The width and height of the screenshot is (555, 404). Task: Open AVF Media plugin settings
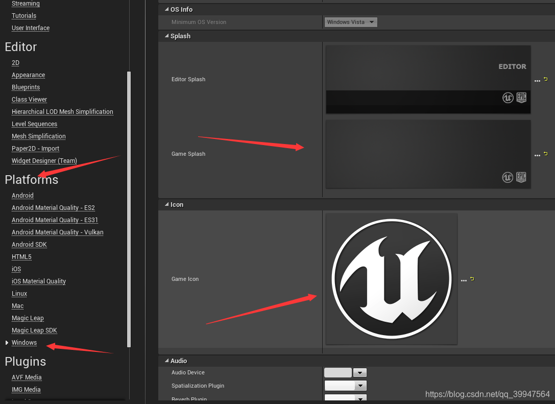(x=27, y=377)
